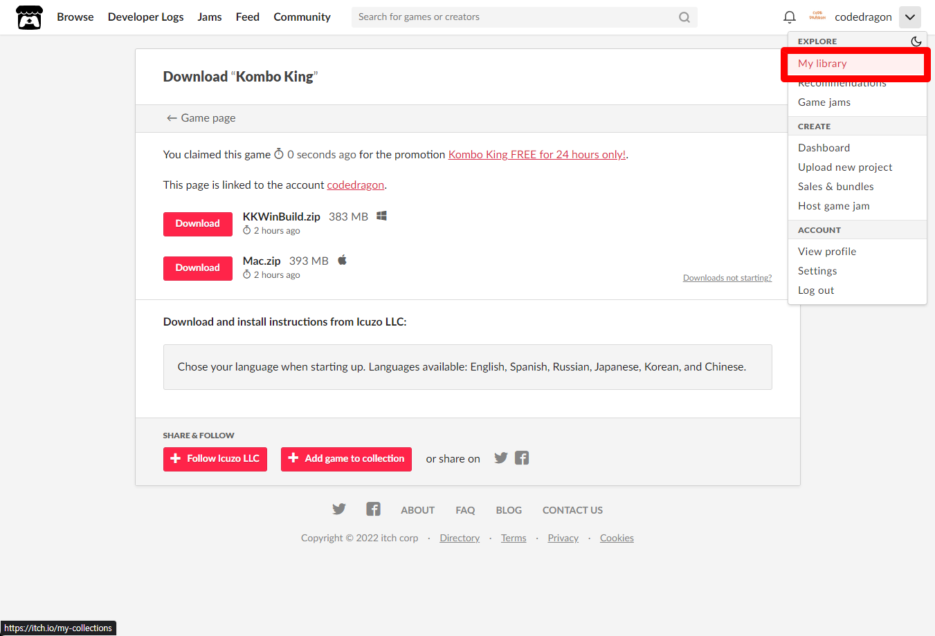
Task: Go back to Game page
Action: point(201,118)
